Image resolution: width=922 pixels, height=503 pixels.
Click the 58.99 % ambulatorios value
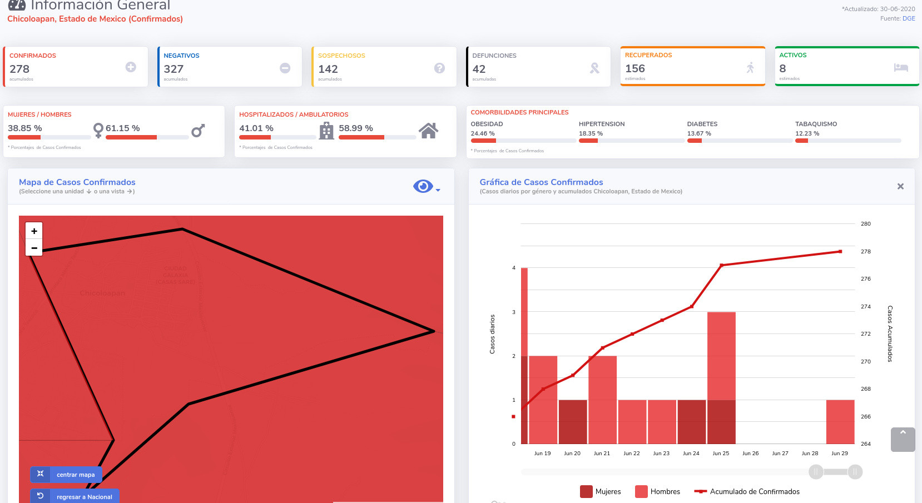coord(356,128)
